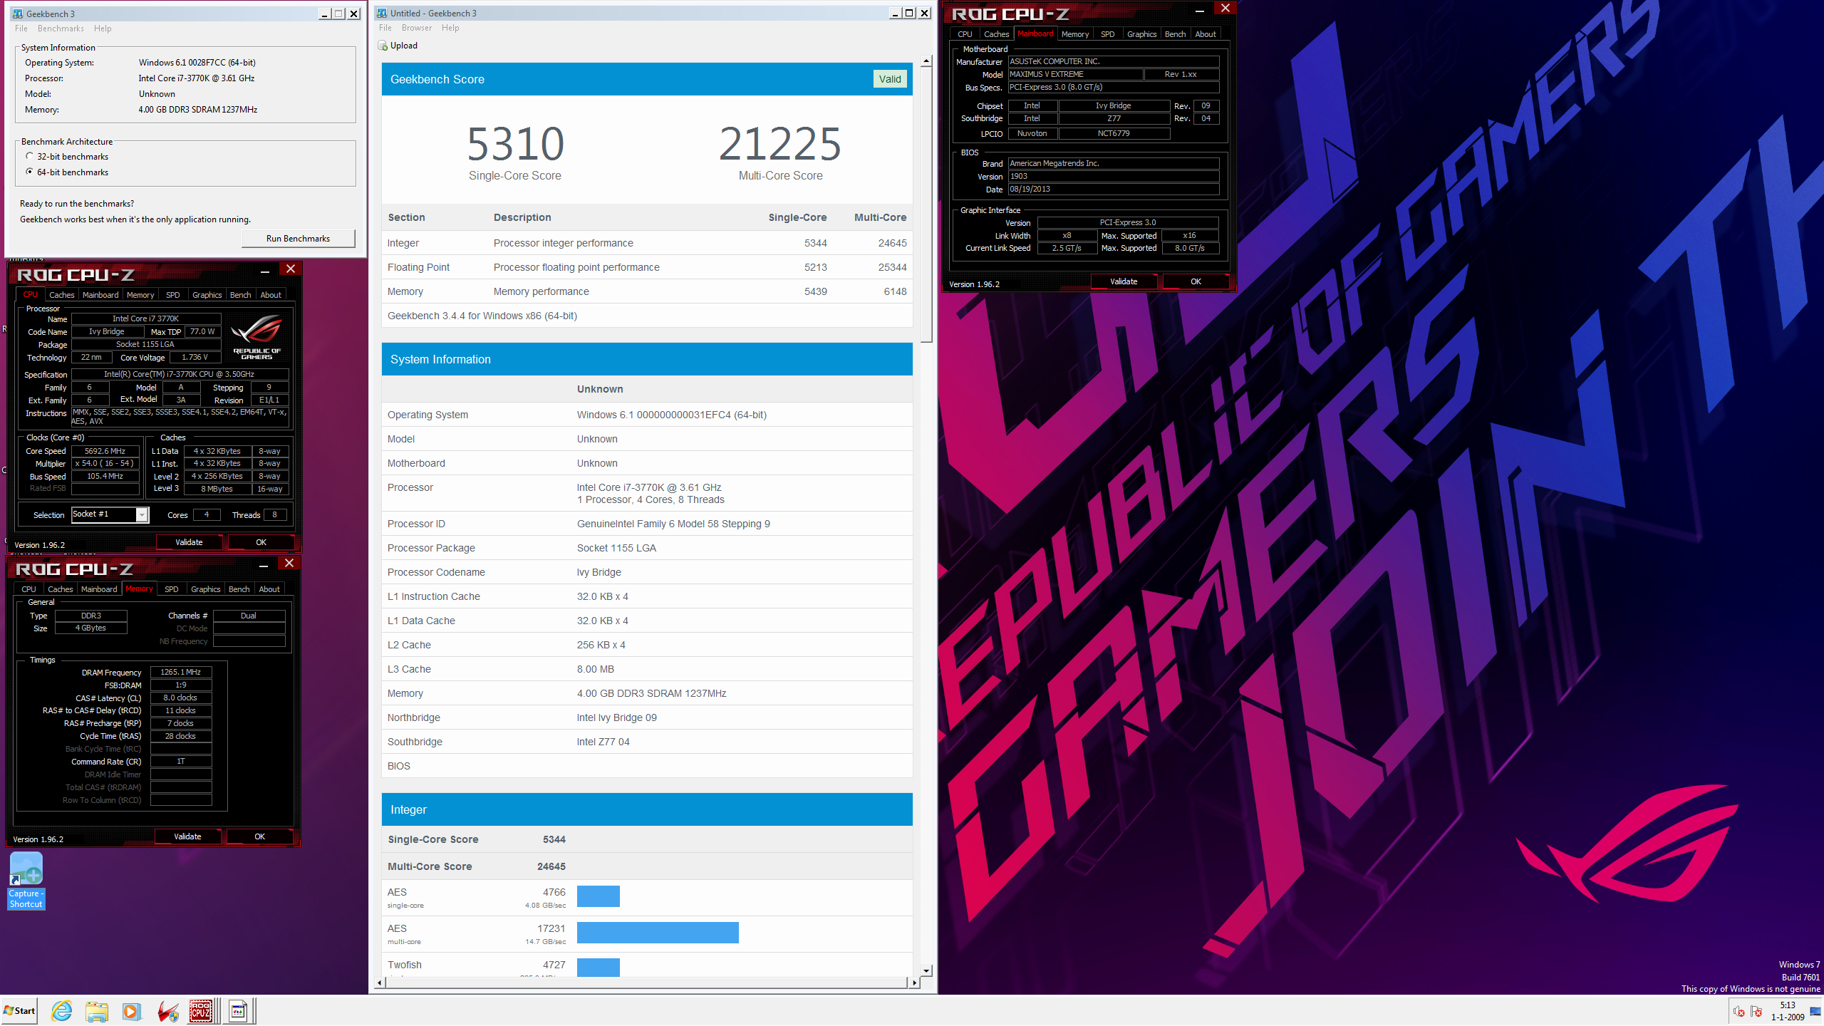The height and width of the screenshot is (1026, 1824).
Task: Open Help menu in Untitled Geekbench window
Action: coord(450,28)
